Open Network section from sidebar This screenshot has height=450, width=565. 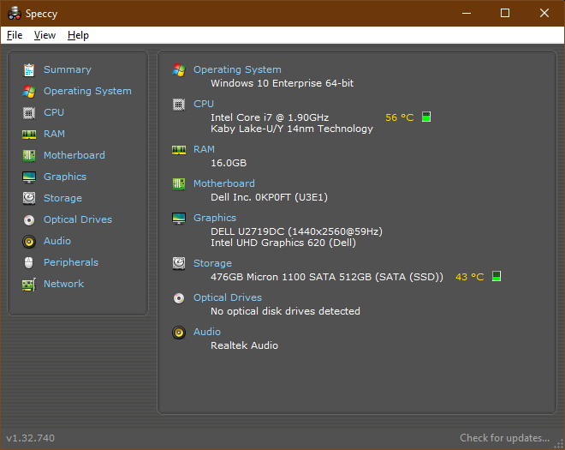point(64,284)
